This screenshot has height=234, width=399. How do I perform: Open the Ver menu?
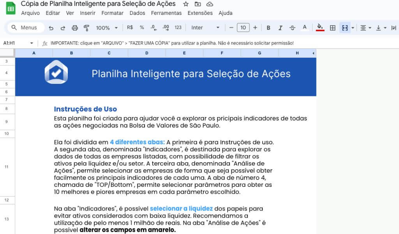pyautogui.click(x=70, y=13)
